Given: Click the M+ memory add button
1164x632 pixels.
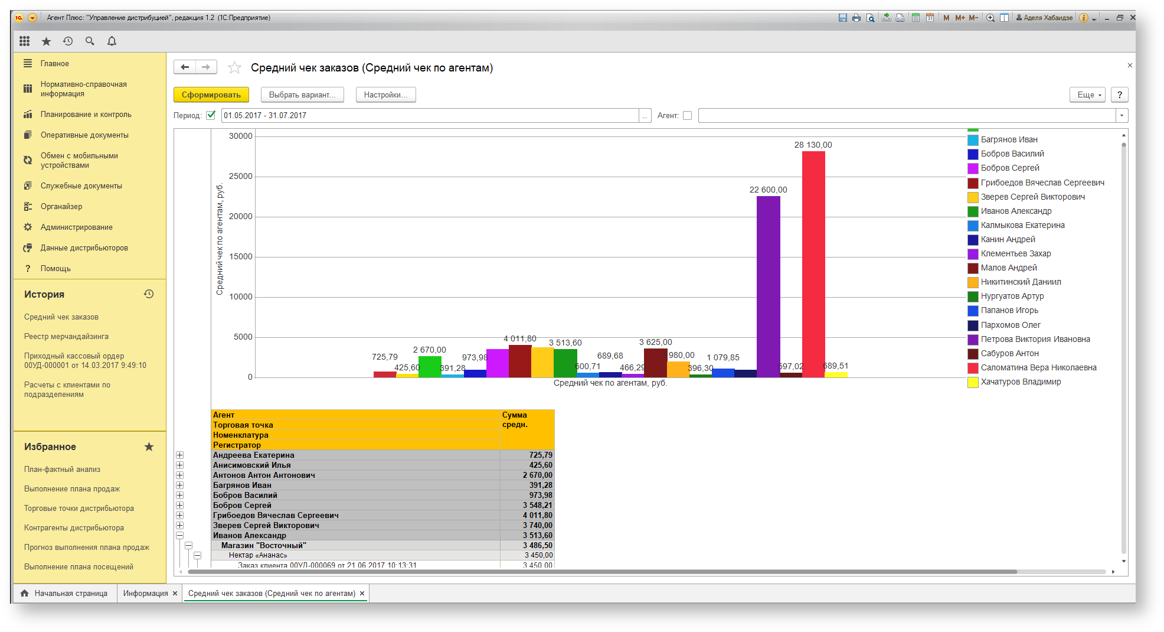Looking at the screenshot, I should (960, 18).
